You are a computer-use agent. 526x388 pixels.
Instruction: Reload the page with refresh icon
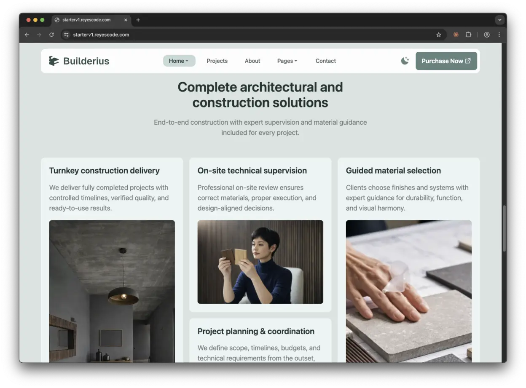(x=51, y=35)
